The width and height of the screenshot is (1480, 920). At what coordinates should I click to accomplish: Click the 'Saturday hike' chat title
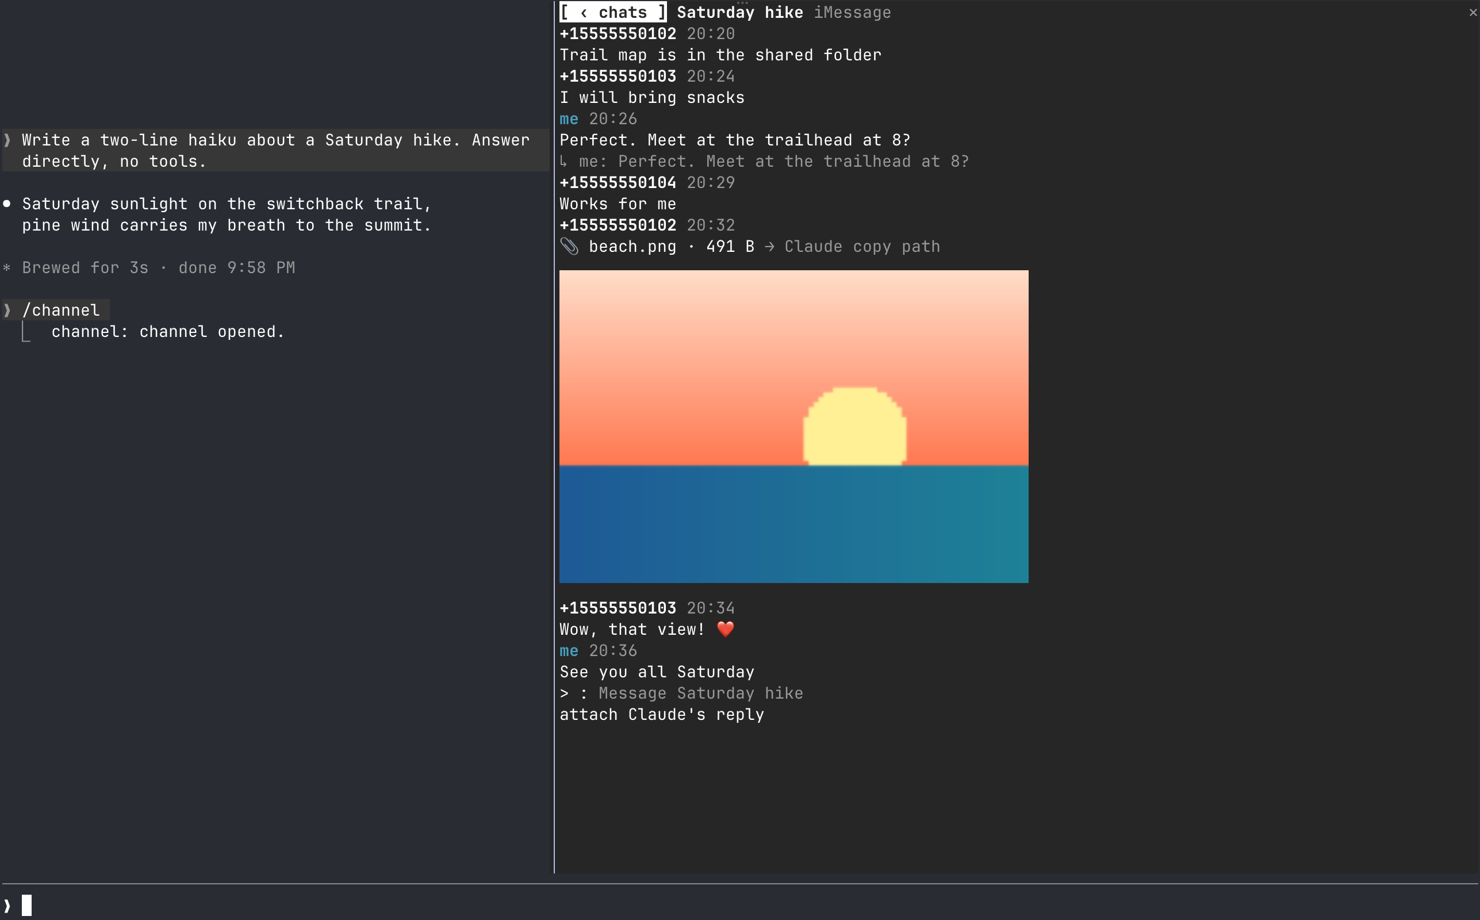[739, 12]
